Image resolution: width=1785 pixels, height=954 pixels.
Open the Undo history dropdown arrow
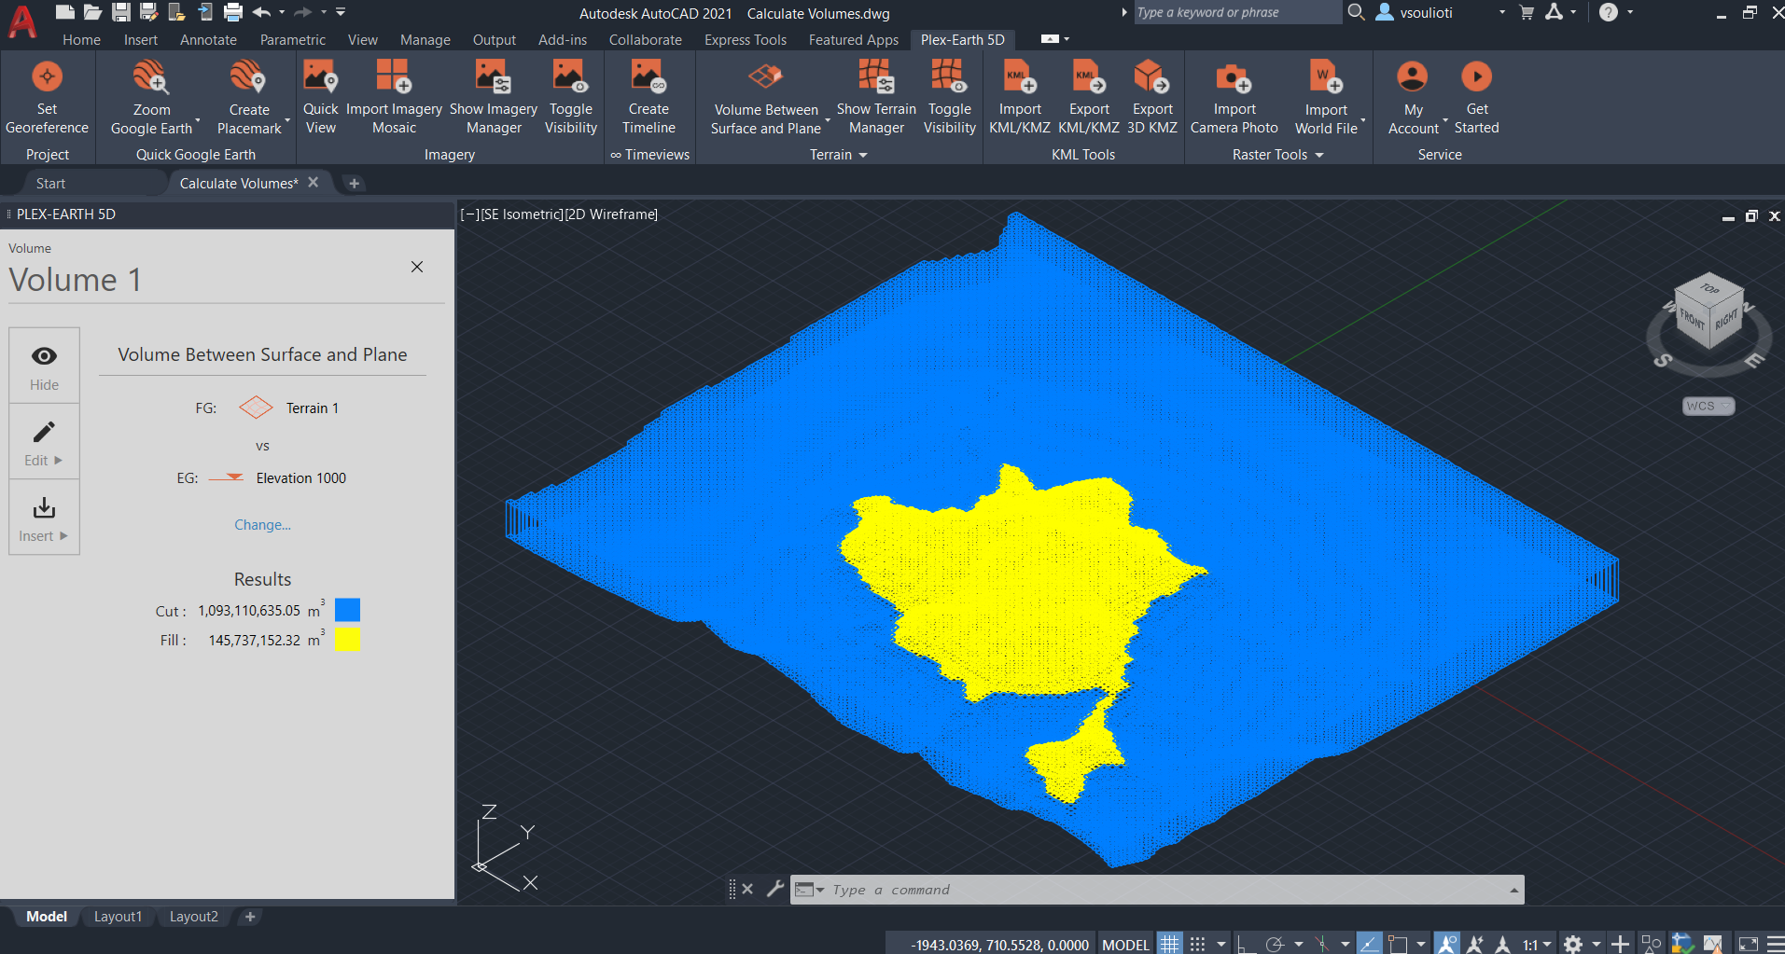pyautogui.click(x=282, y=12)
